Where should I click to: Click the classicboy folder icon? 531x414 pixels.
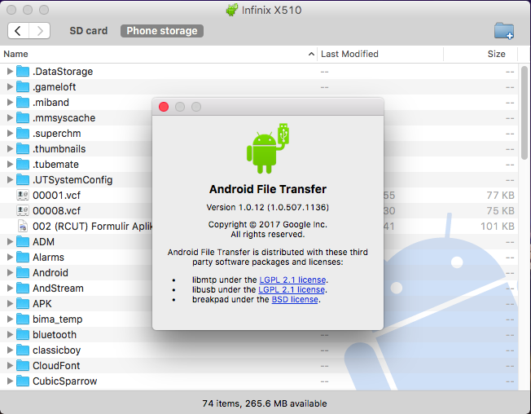(23, 350)
